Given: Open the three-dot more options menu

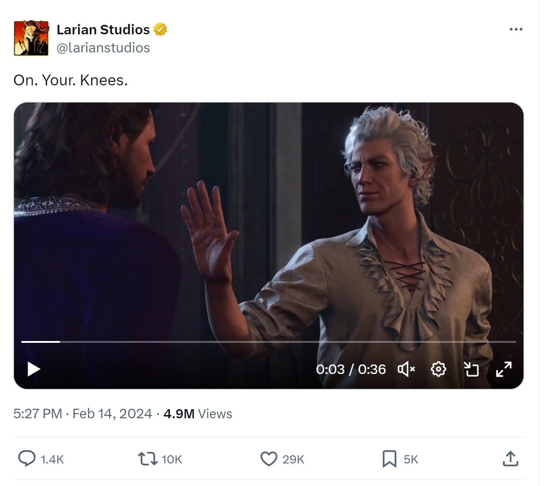Looking at the screenshot, I should pos(516,29).
